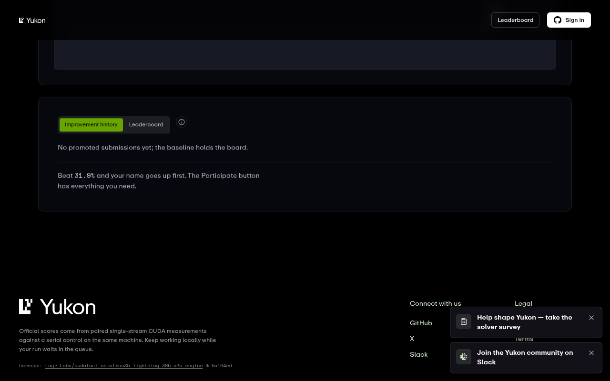
Task: Go home via the header Yukon logo
Action: coord(32,20)
